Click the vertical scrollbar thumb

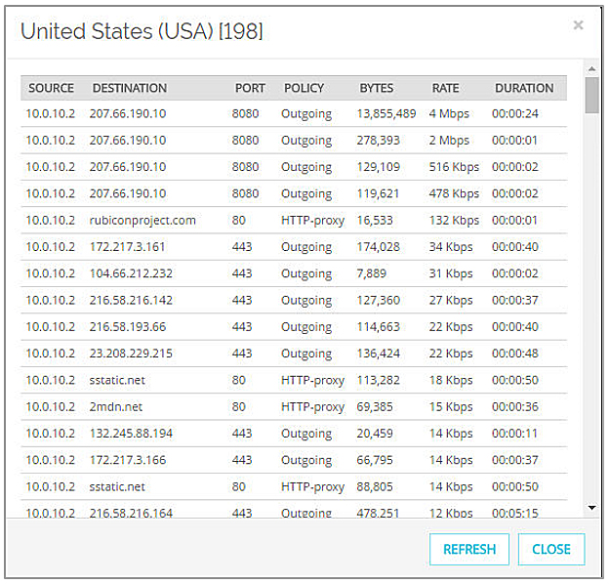pyautogui.click(x=590, y=96)
